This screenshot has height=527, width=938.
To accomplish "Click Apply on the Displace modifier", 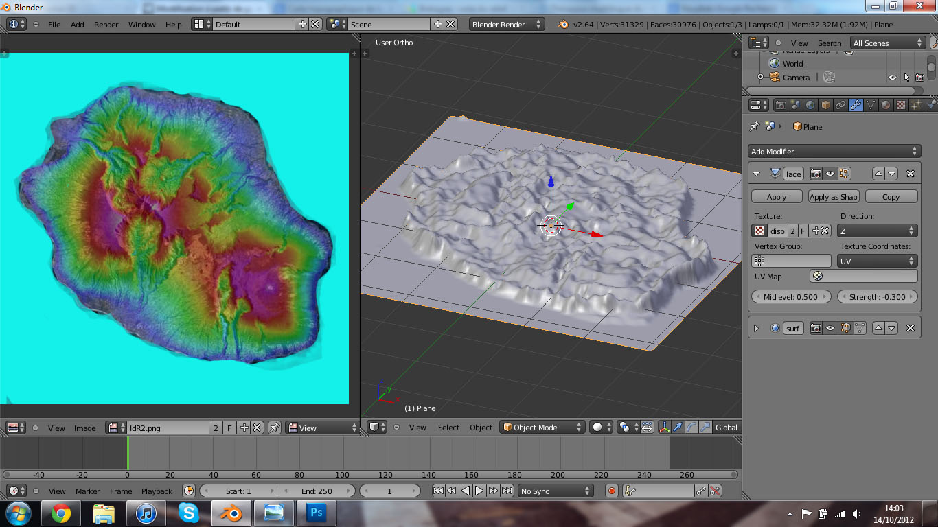I will coord(776,196).
